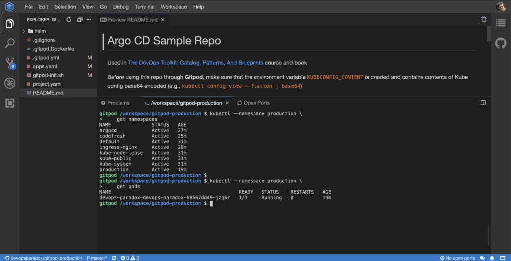Viewport: 511px width, 261px height.
Task: Click the terminal scrollbar thumb
Action: [x=489, y=234]
